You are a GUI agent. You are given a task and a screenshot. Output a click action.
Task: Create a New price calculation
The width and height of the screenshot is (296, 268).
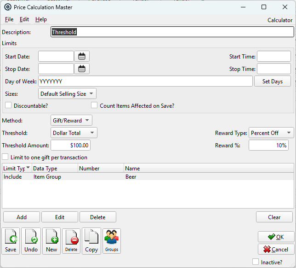point(51,241)
